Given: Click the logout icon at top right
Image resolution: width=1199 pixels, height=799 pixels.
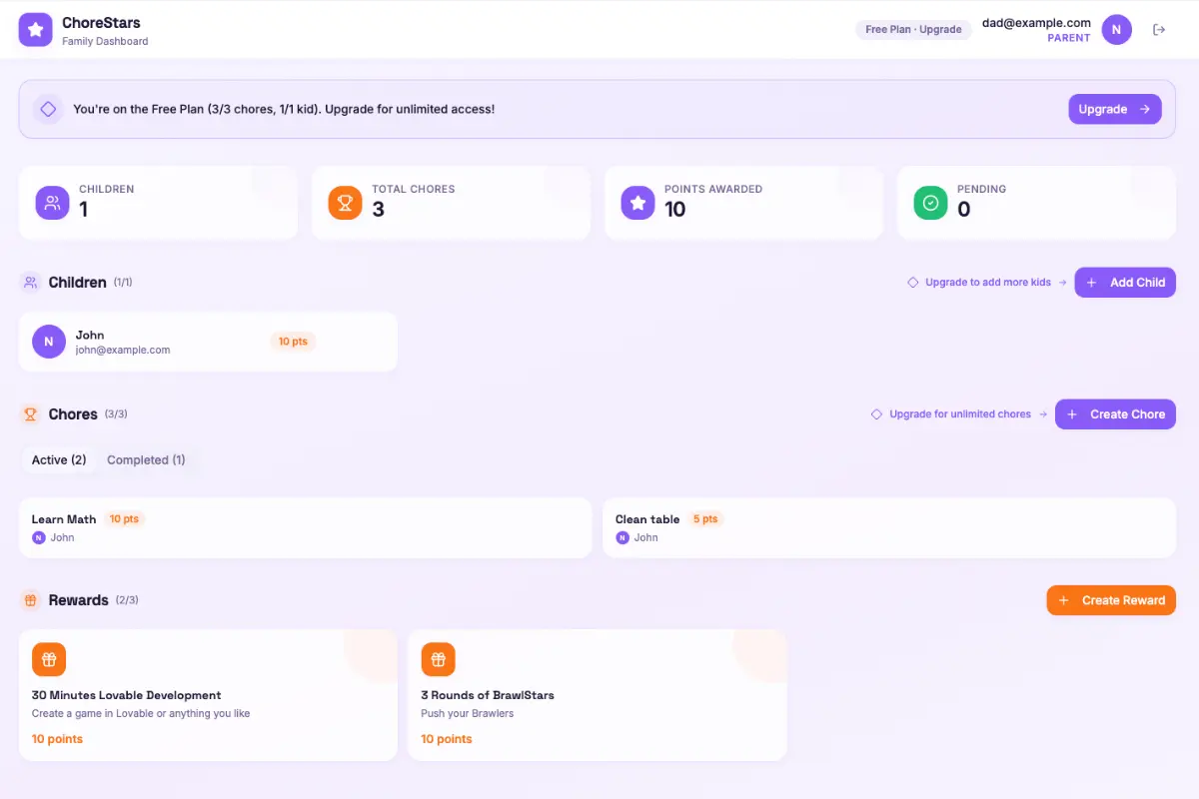Looking at the screenshot, I should click(1159, 29).
